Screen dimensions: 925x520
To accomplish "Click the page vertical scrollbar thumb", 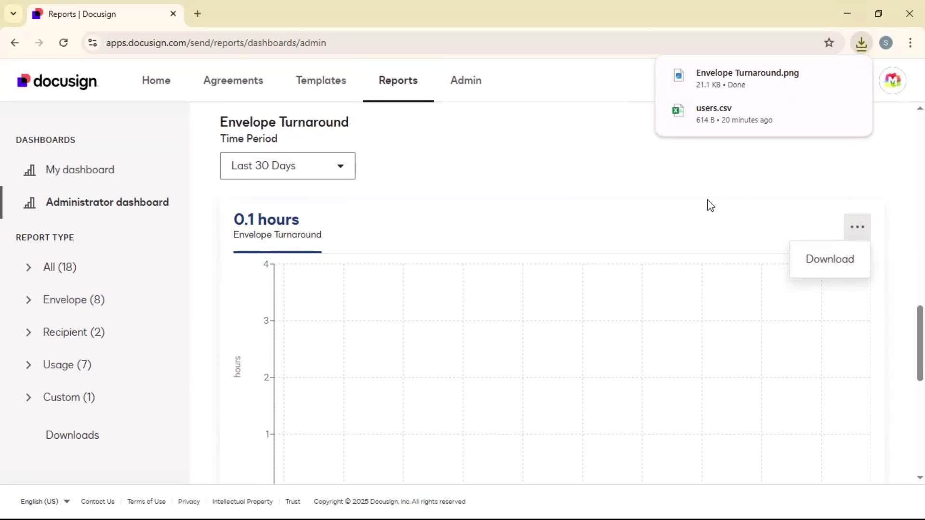I will click(x=920, y=343).
